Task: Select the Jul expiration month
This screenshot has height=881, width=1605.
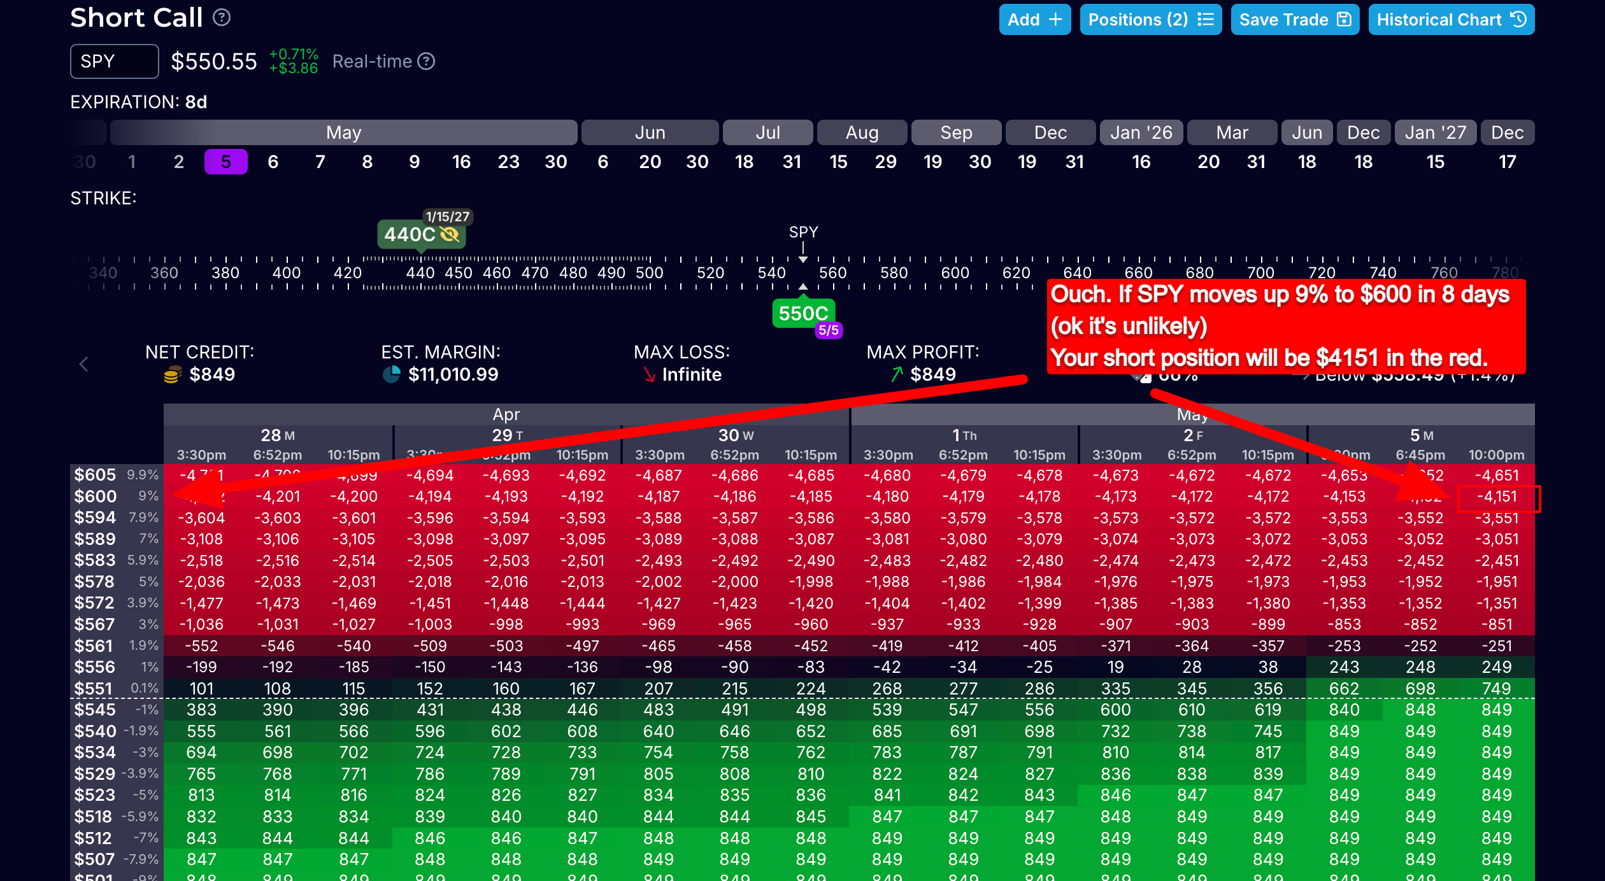Action: pos(767,132)
